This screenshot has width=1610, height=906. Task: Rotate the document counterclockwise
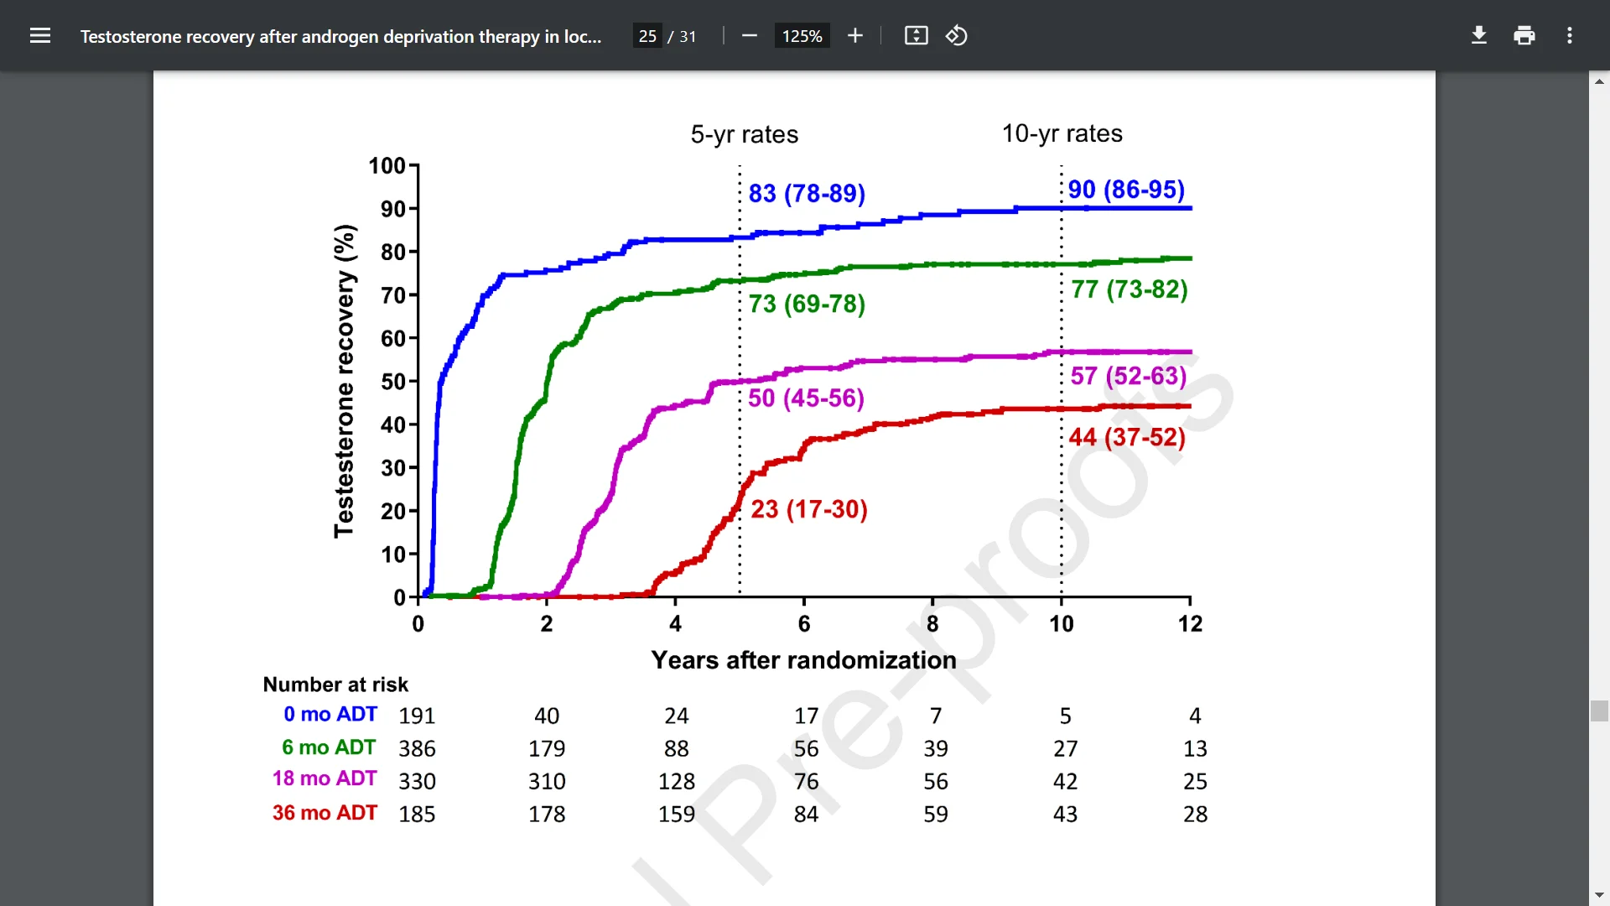click(957, 35)
